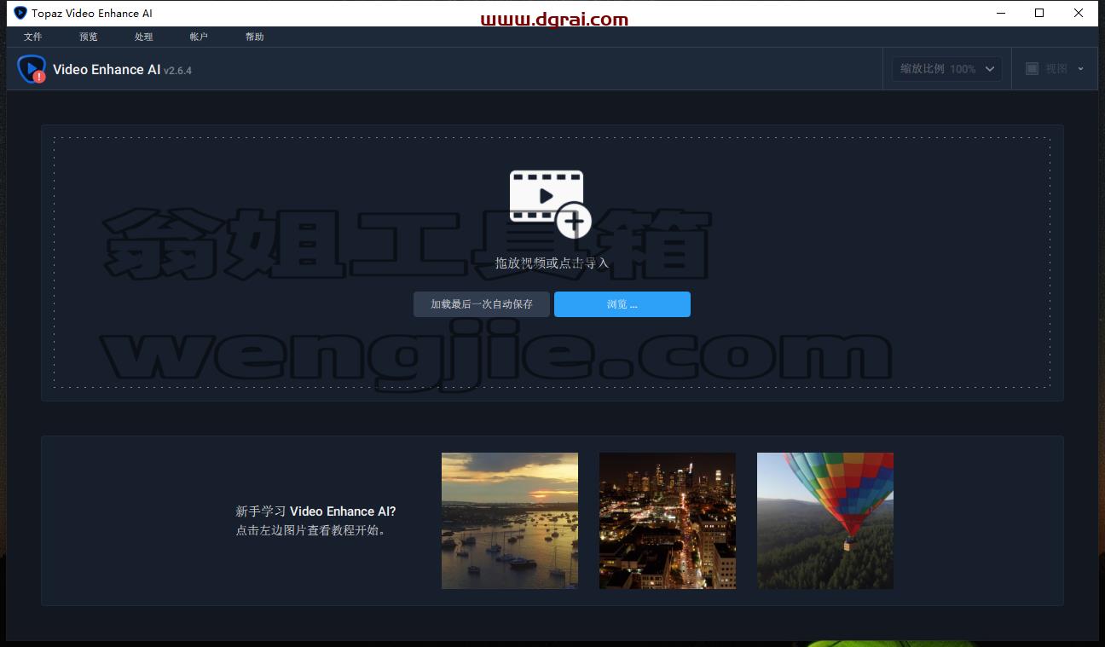Click the red alert badge on the logo
This screenshot has height=647, width=1105.
39,77
